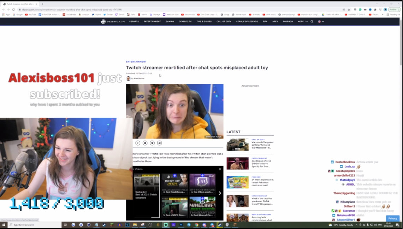The width and height of the screenshot is (403, 229).
Task: Open the Chrome profile avatar
Action: coord(385,10)
